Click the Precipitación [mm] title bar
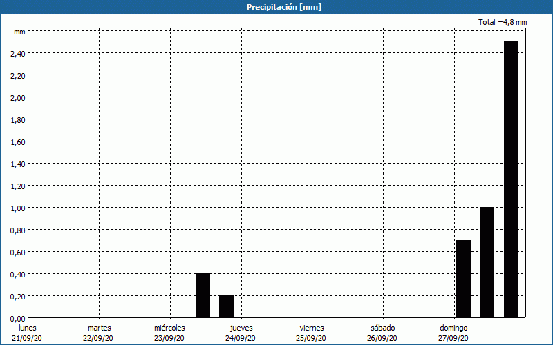The image size is (553, 345). tap(276, 7)
